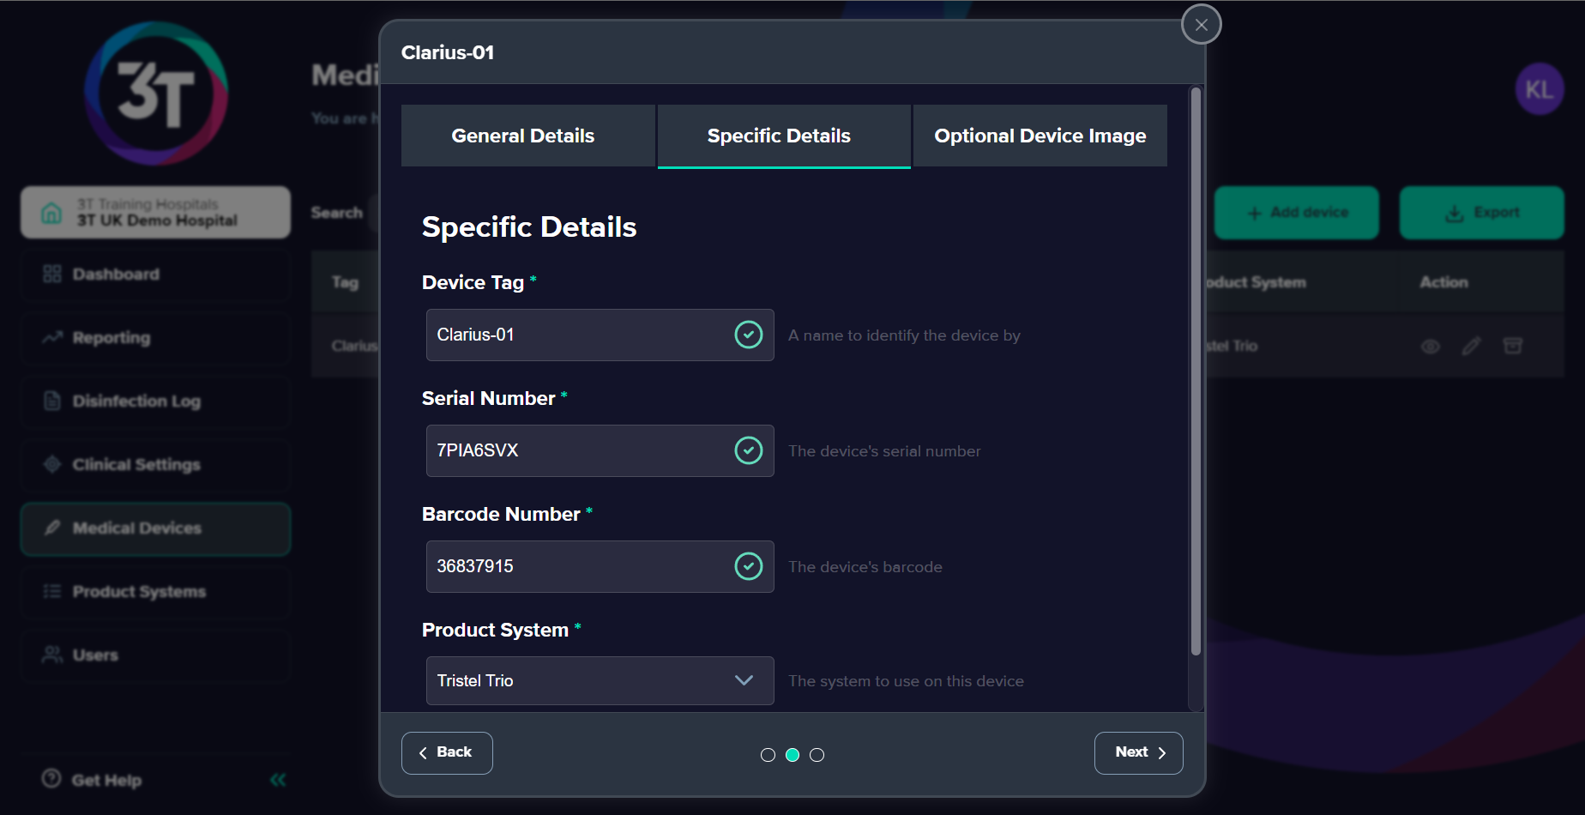
Task: Click the Add device button
Action: (x=1296, y=213)
